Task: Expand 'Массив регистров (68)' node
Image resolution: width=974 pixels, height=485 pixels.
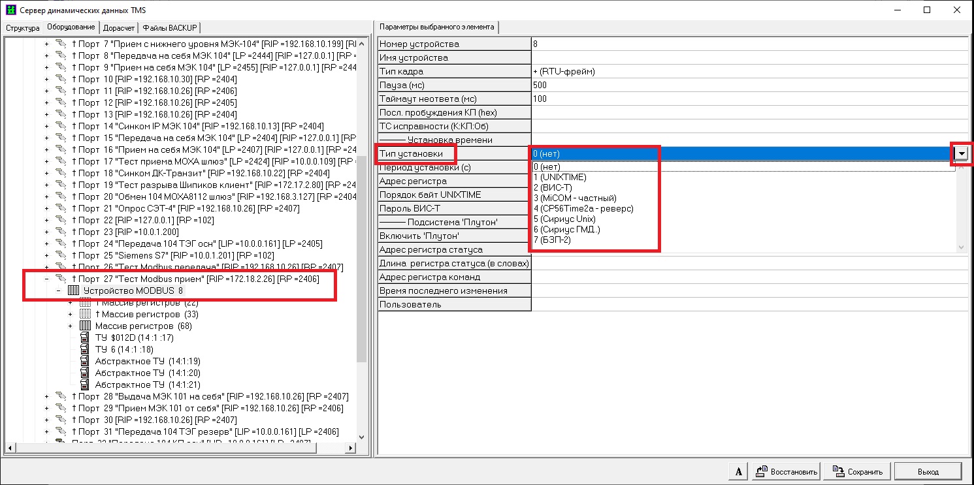Action: [70, 326]
